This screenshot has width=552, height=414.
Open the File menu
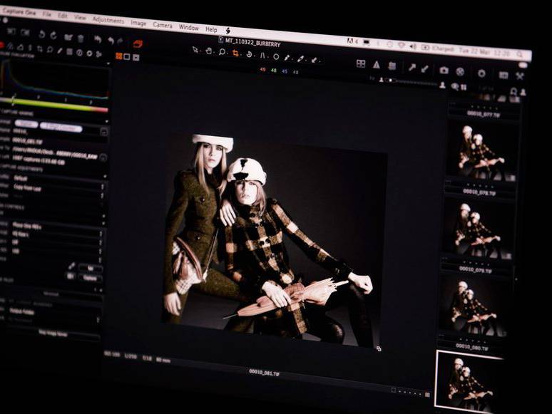[x=46, y=14]
